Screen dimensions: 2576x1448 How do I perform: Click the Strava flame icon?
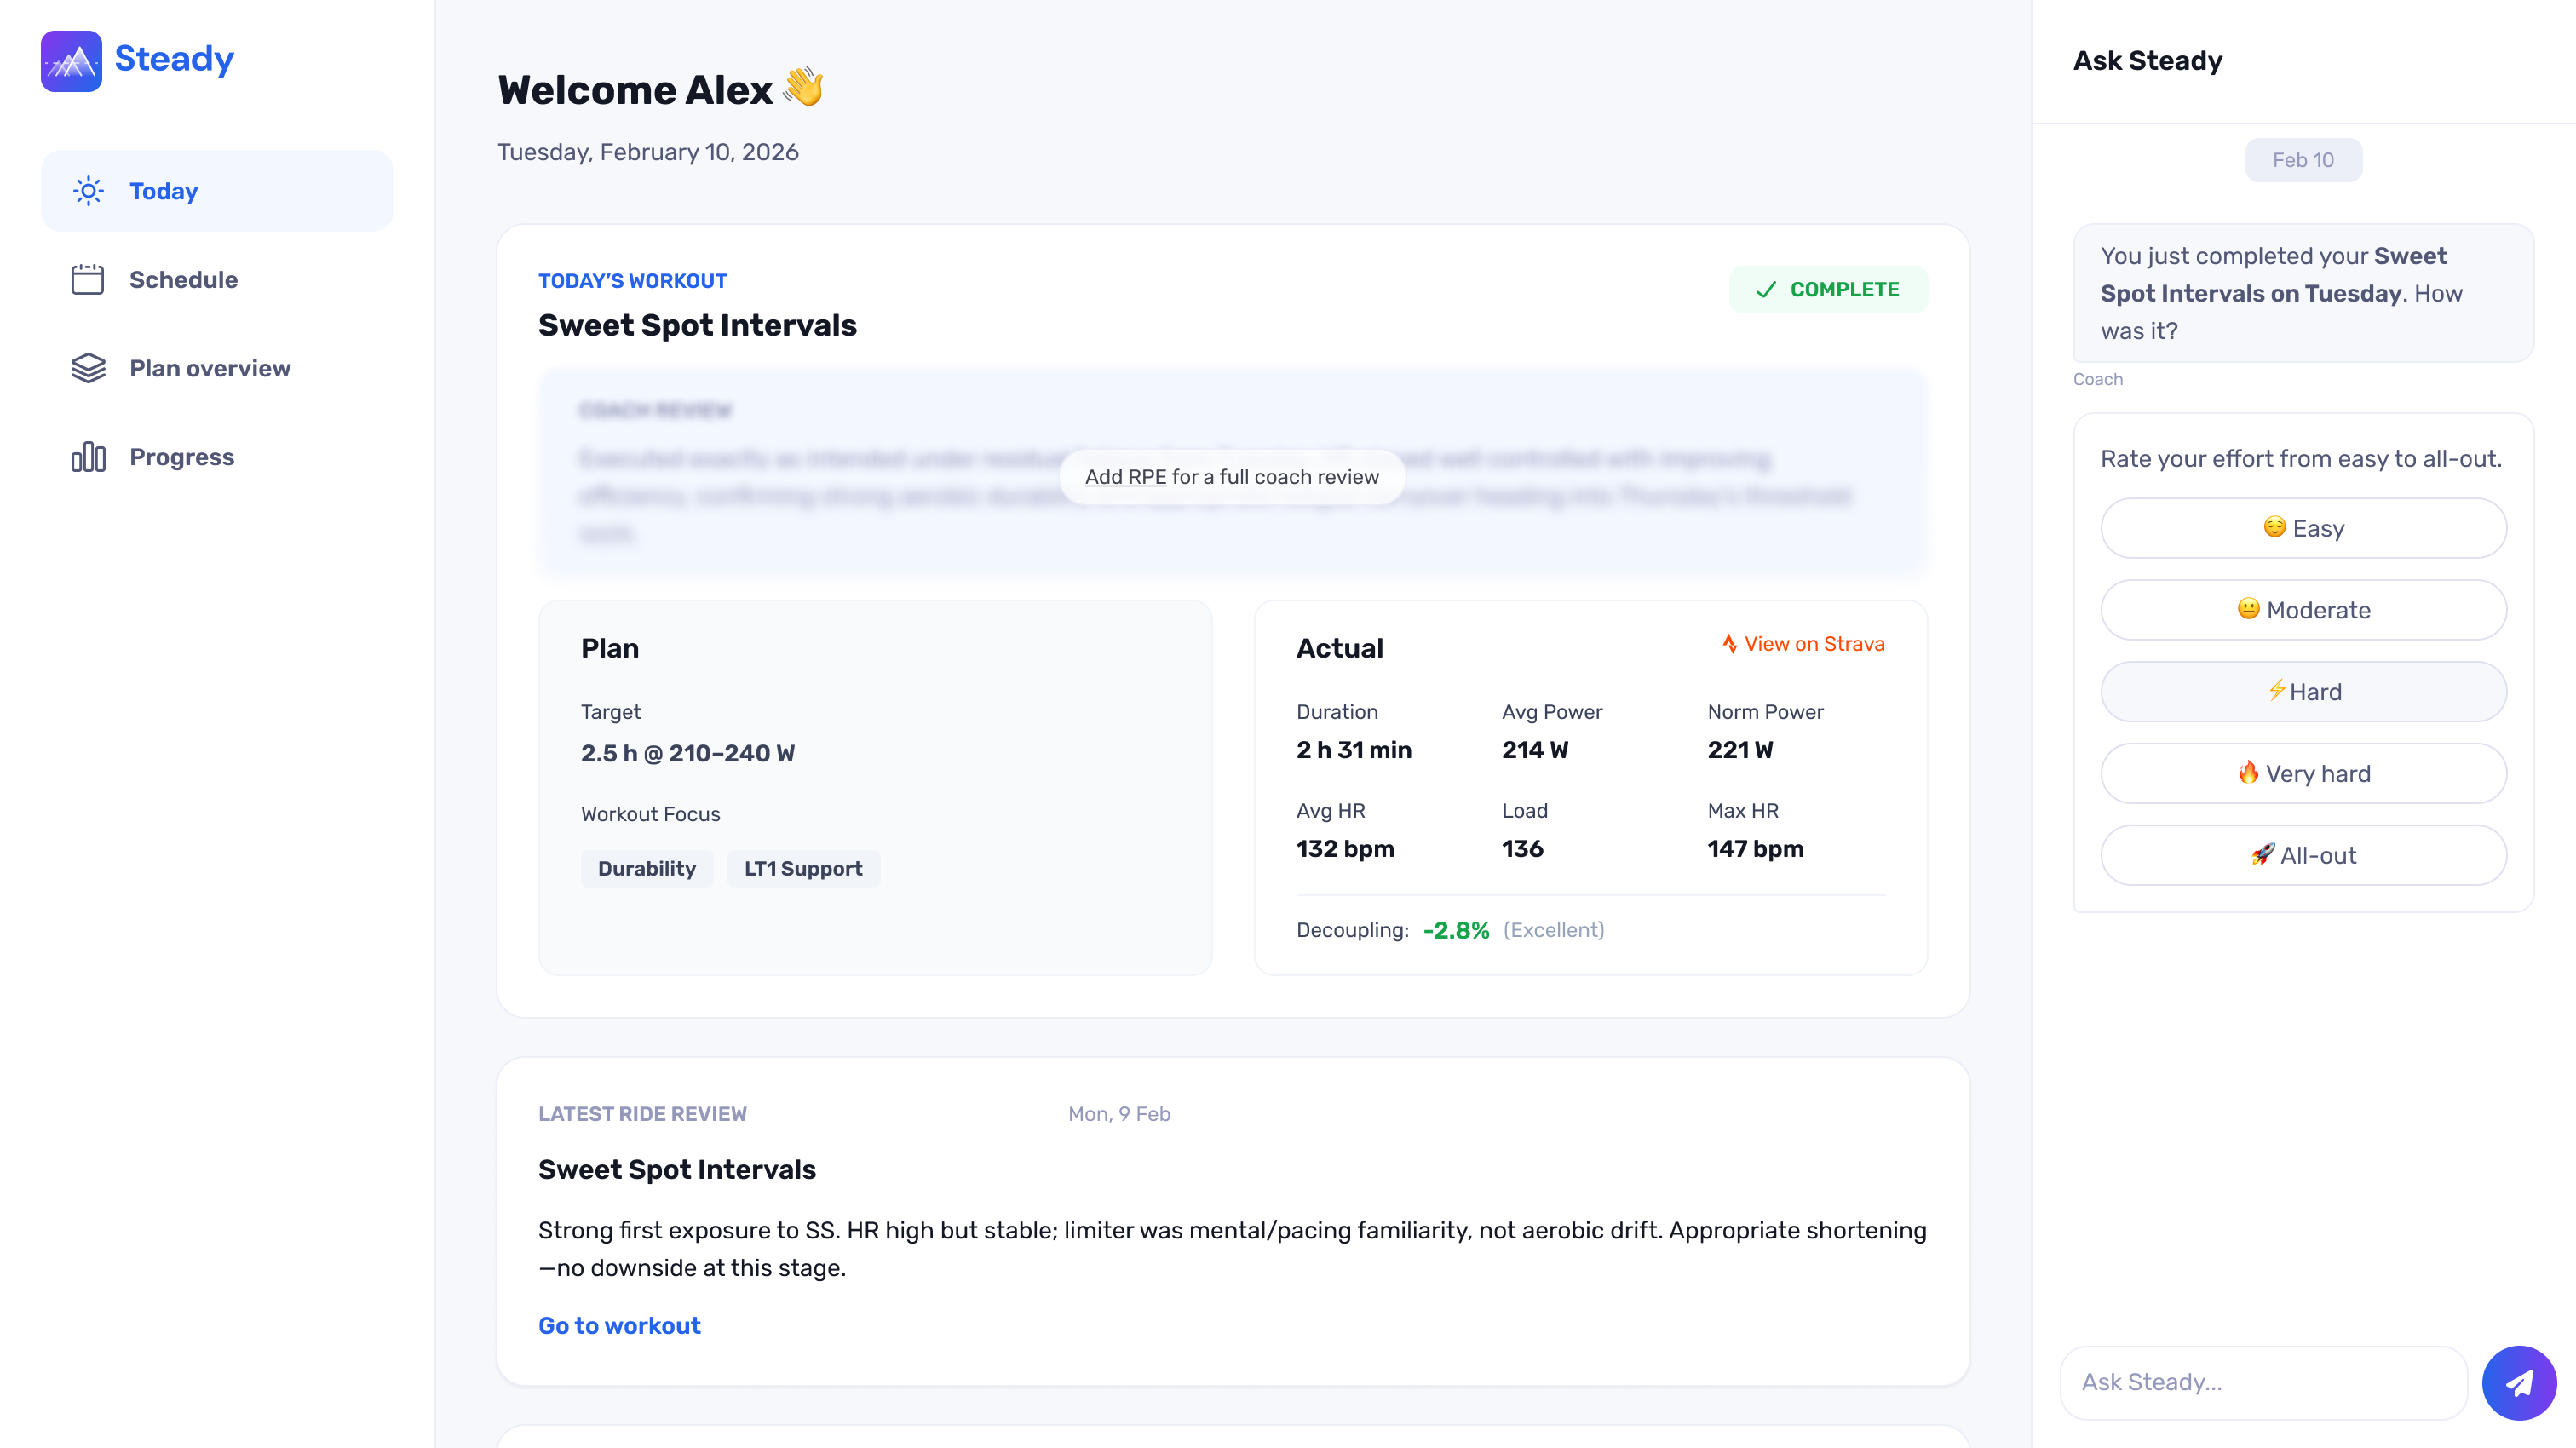pyautogui.click(x=1729, y=644)
